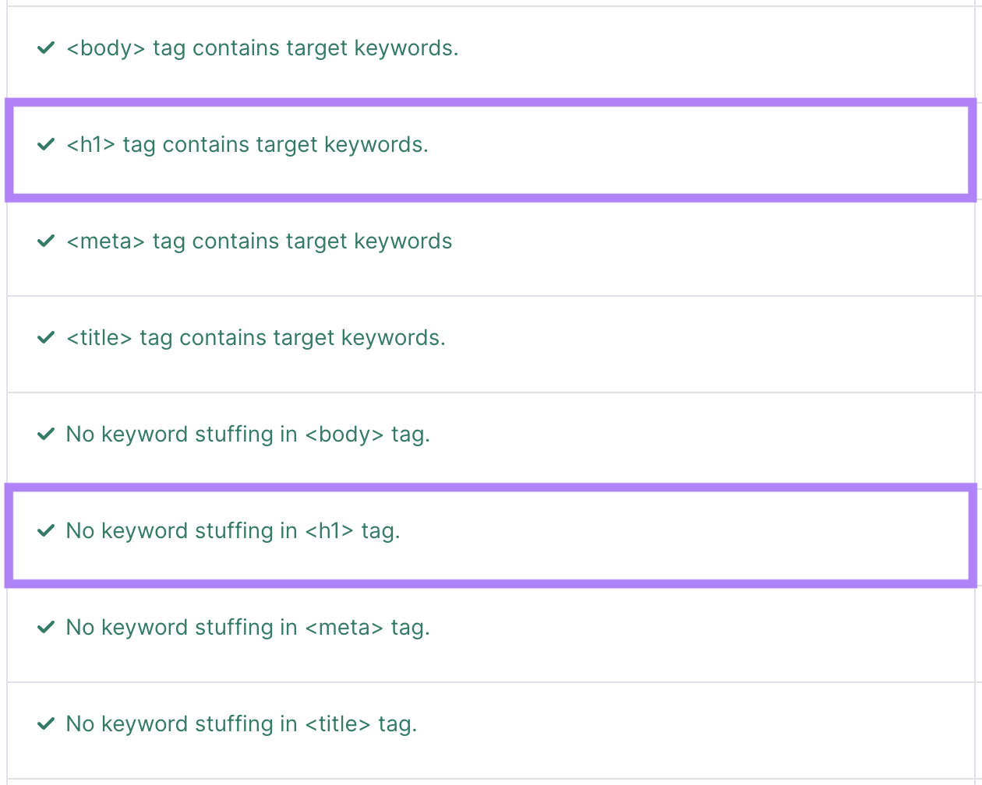982x785 pixels.
Task: Open the '<body> tag contains target keywords' text
Action: pos(263,48)
